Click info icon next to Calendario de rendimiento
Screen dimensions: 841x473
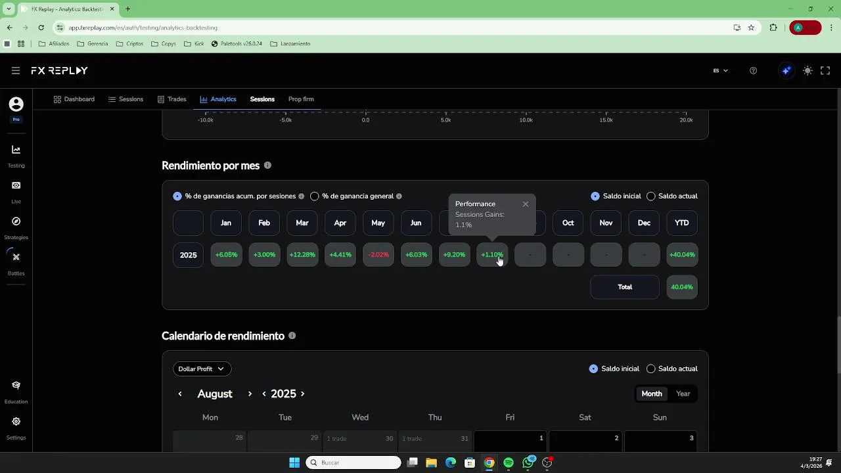[292, 336]
